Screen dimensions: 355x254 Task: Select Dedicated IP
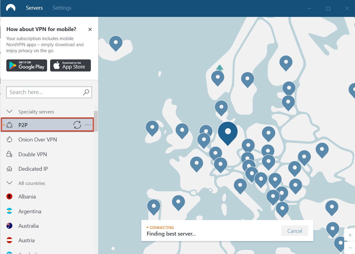coord(33,169)
